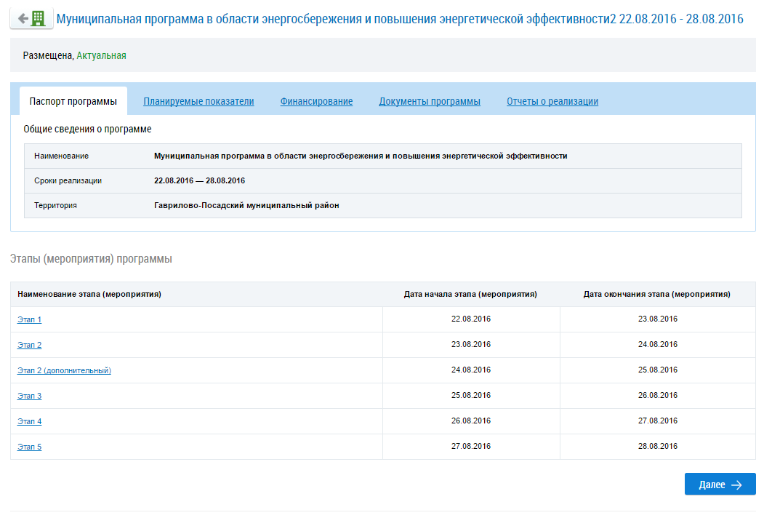Click Этап 5 end date 28.08.2016 cell

[657, 447]
